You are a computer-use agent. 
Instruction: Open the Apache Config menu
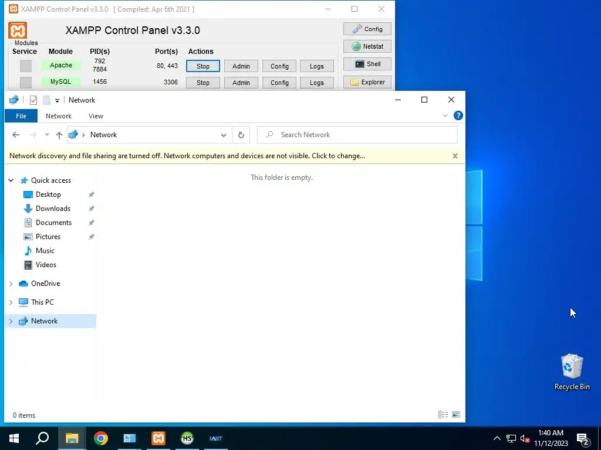pos(279,66)
